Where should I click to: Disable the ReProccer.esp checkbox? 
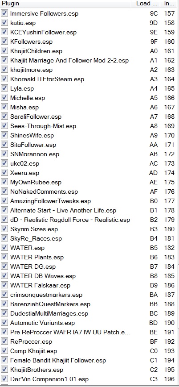pos(4,341)
